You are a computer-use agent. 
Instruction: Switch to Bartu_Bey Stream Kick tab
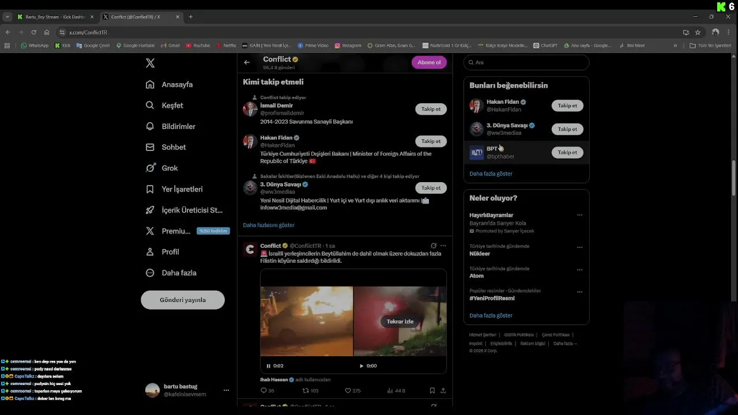55,17
